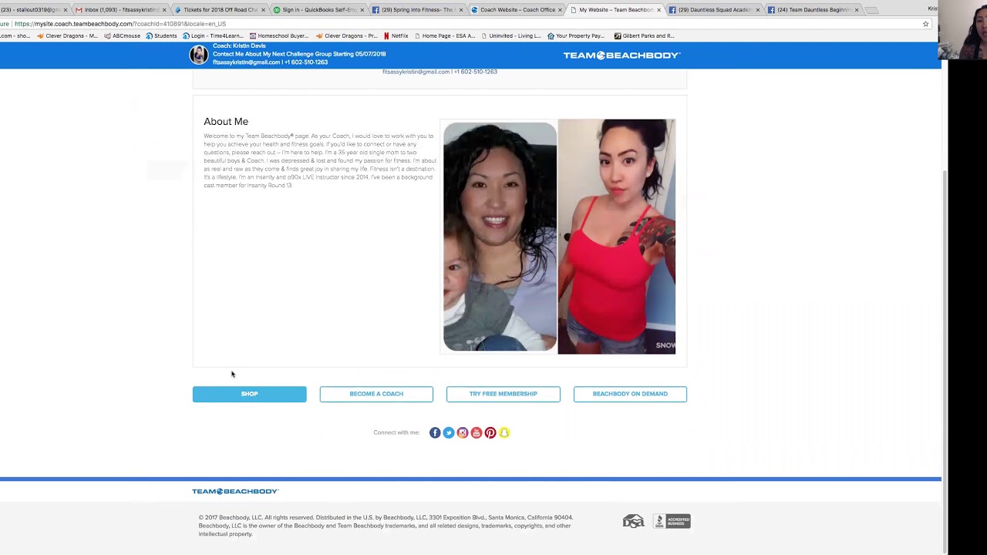This screenshot has height=555, width=987.
Task: Click the email line above About Me
Action: [x=440, y=72]
